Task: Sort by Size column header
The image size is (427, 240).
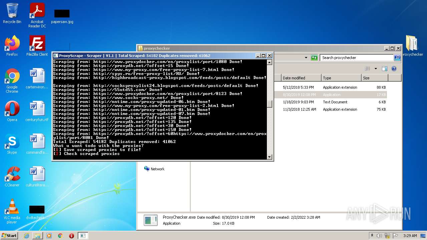Action: click(375, 78)
